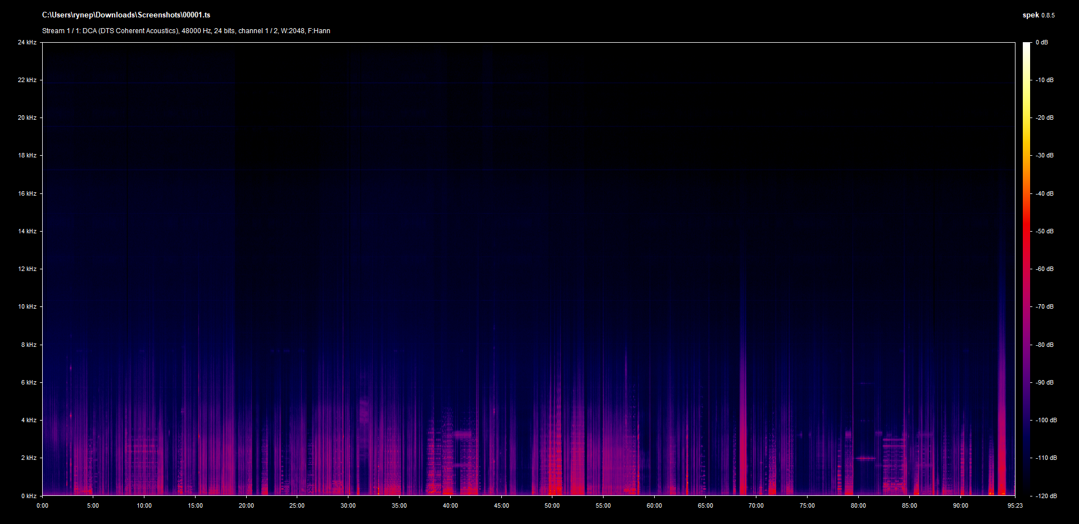1079x524 pixels.
Task: Click the spek 0.8.5 version label
Action: tap(1038, 15)
